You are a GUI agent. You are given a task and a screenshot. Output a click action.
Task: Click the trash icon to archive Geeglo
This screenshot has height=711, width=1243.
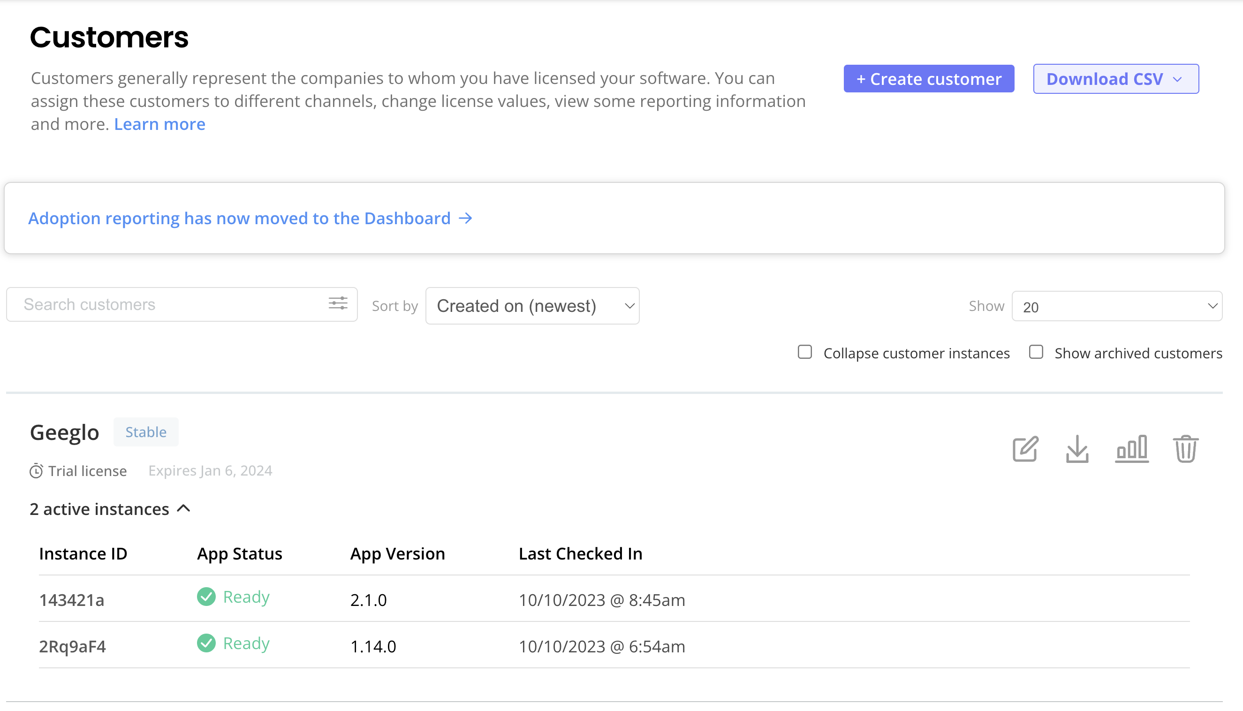pyautogui.click(x=1185, y=448)
